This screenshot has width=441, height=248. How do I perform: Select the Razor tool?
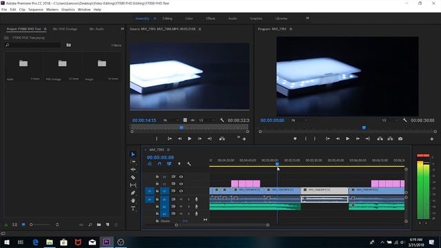pos(133,178)
